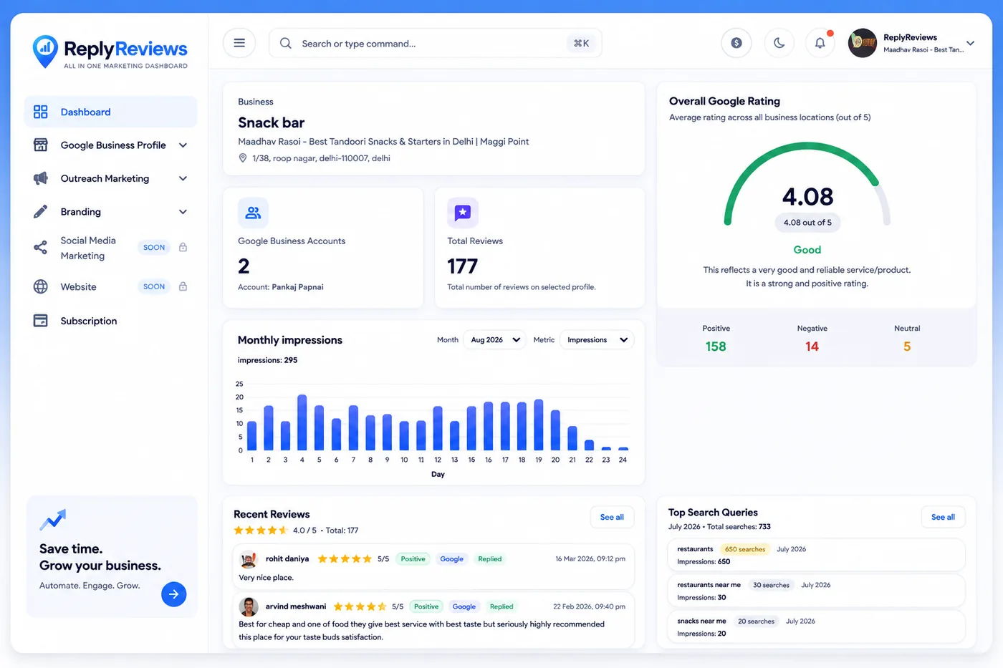Click the Negative count 14

[x=812, y=347]
